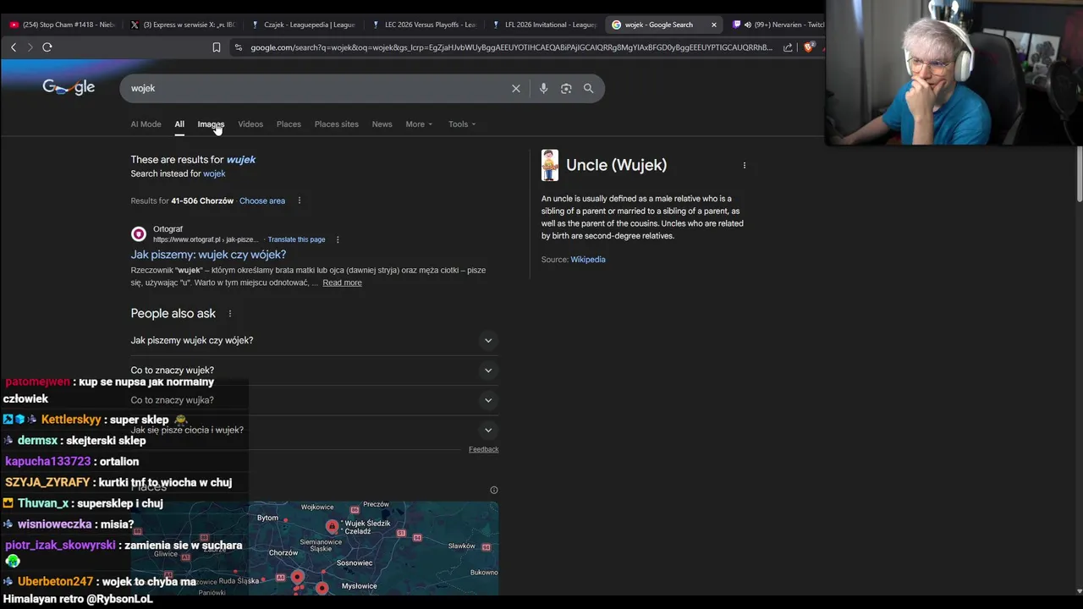This screenshot has width=1083, height=609.
Task: Open the Images results tab
Action: [x=211, y=124]
